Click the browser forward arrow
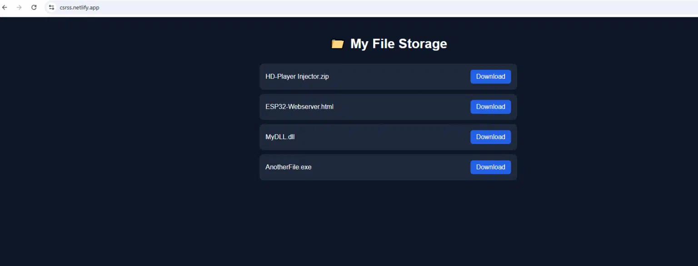Viewport: 698px width, 266px height. click(19, 7)
